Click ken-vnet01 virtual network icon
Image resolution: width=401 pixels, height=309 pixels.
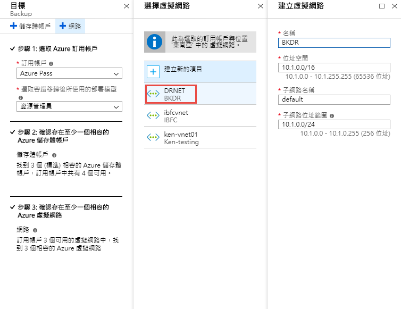[x=153, y=137]
